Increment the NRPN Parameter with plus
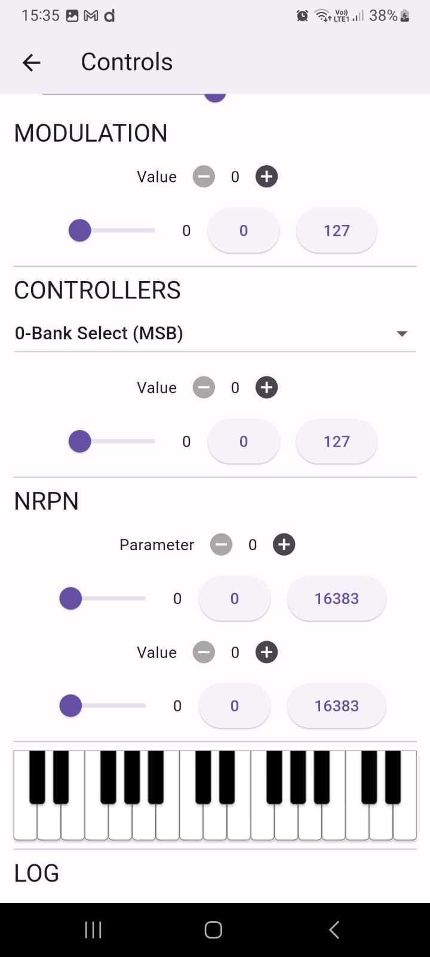 pyautogui.click(x=284, y=544)
